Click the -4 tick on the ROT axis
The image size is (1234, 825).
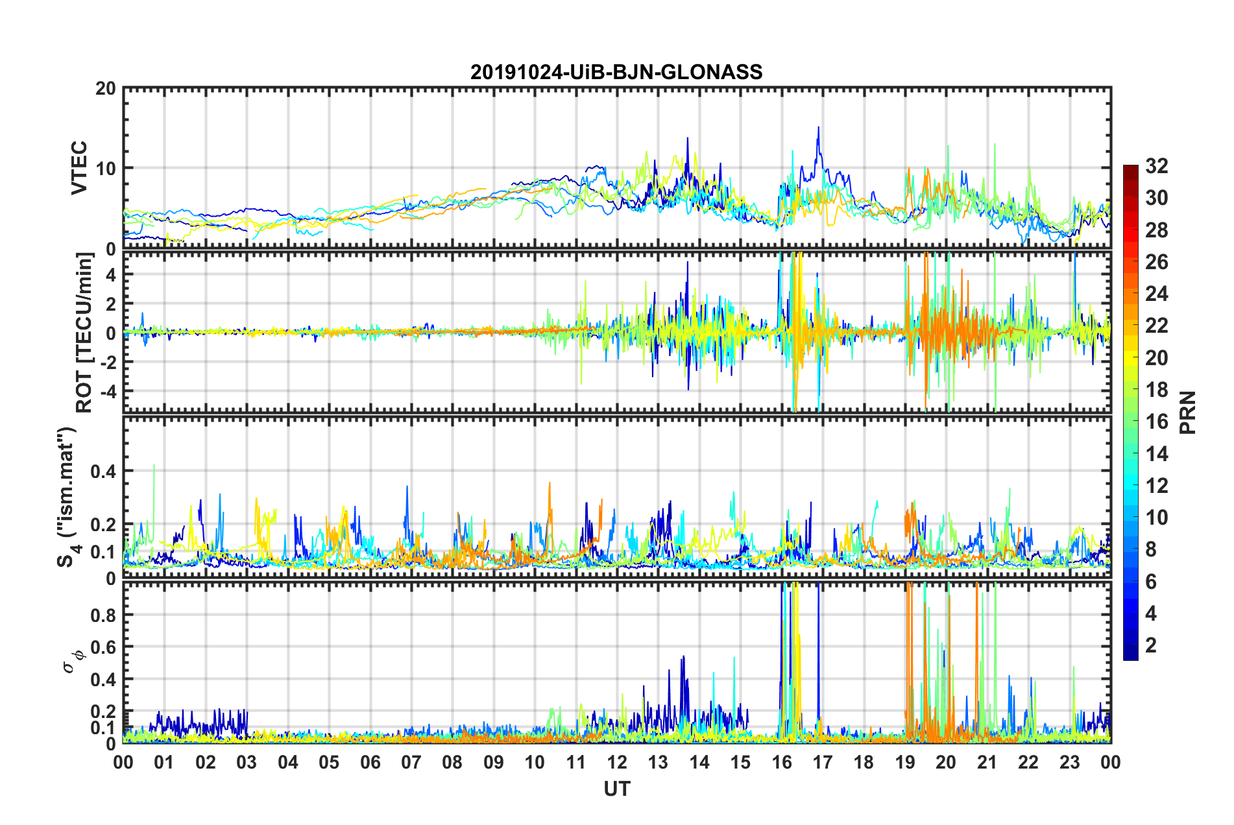[109, 391]
